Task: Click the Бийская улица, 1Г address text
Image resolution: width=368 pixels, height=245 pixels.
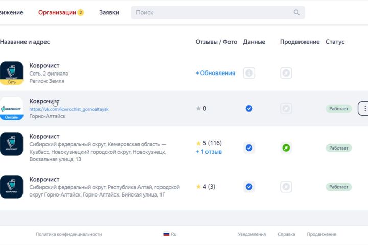Action: [143, 195]
